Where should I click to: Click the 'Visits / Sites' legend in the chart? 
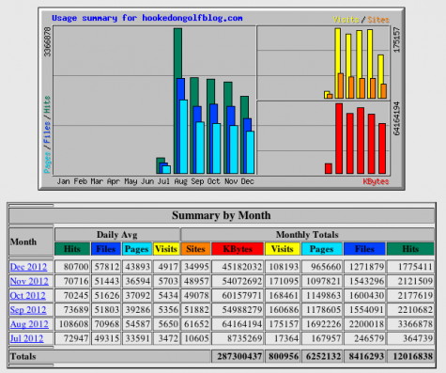point(361,20)
